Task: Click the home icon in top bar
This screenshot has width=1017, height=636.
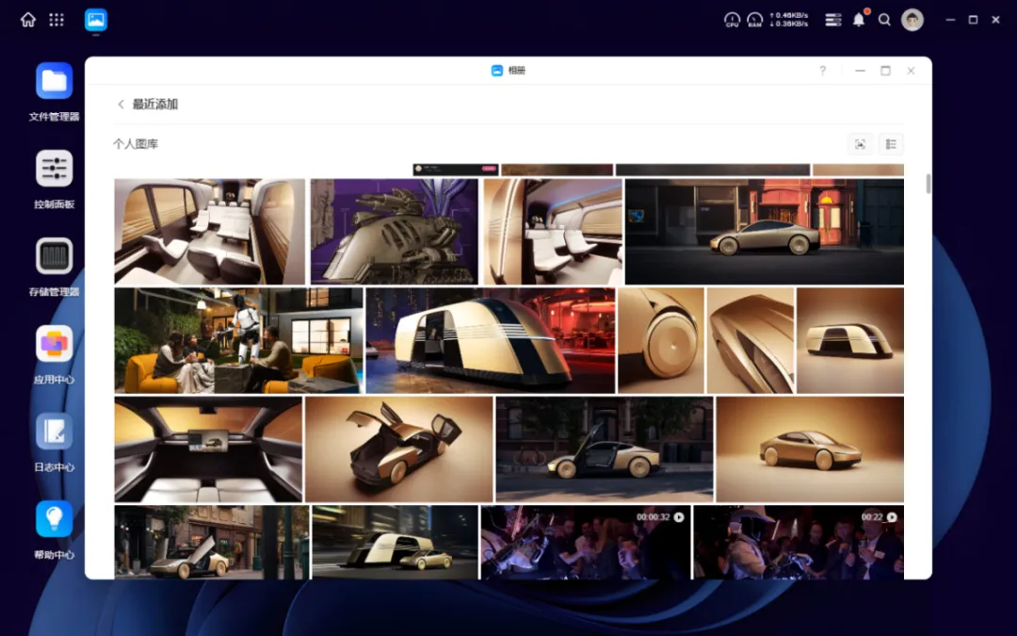Action: click(28, 20)
